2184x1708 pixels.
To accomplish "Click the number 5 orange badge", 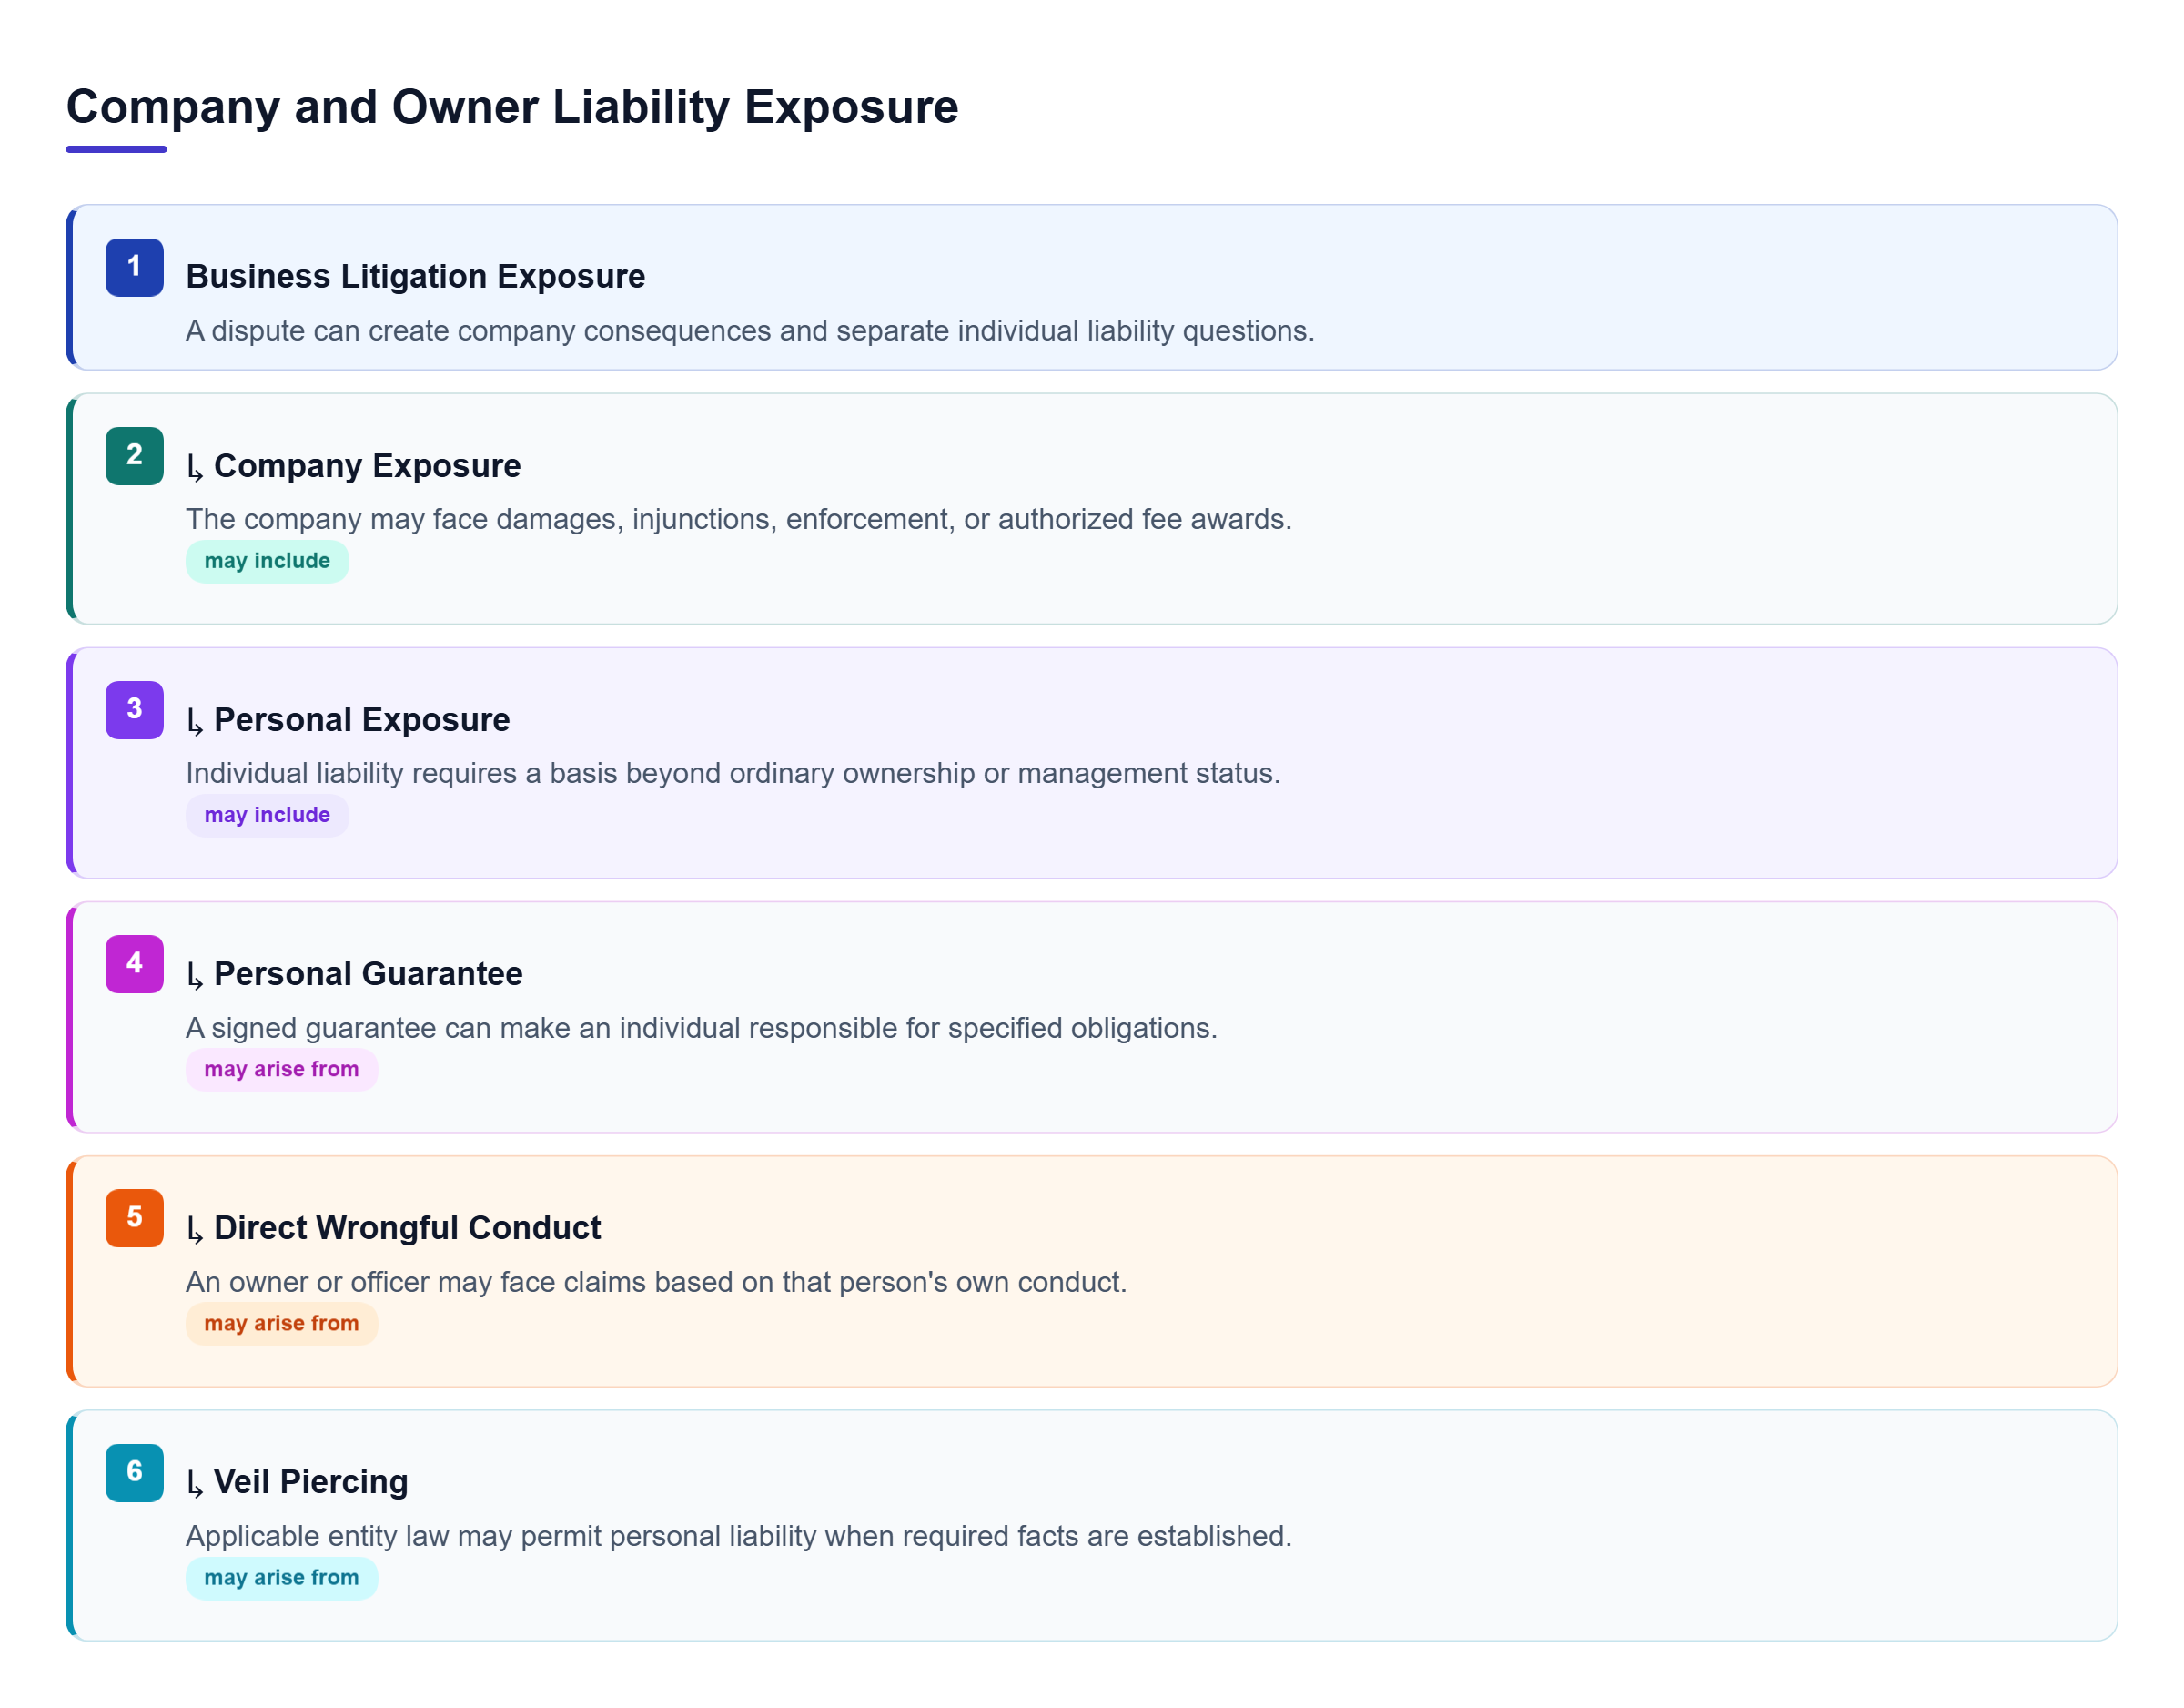I will tap(134, 1219).
